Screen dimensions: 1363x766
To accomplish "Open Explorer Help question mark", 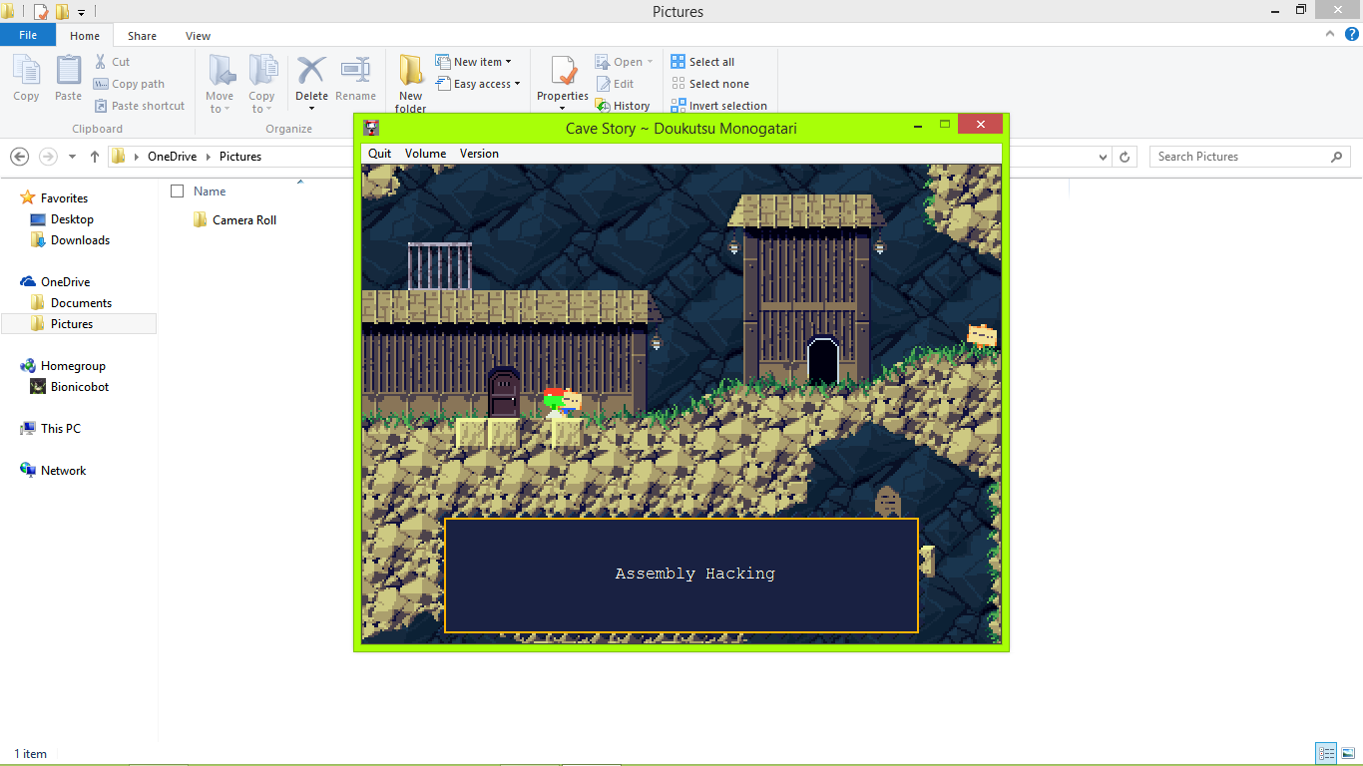I will tap(1352, 34).
